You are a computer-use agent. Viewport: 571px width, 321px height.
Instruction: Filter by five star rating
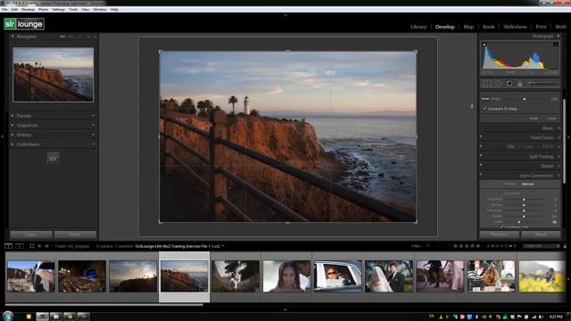pyautogui.click(x=477, y=246)
